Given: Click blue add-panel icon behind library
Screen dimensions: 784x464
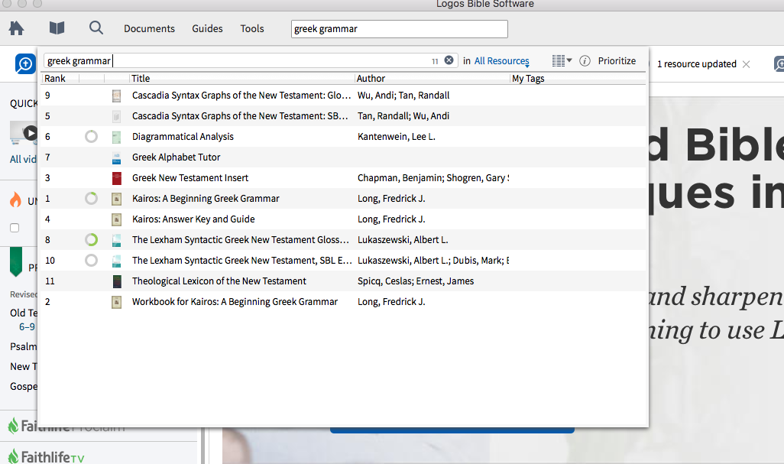Looking at the screenshot, I should point(25,64).
